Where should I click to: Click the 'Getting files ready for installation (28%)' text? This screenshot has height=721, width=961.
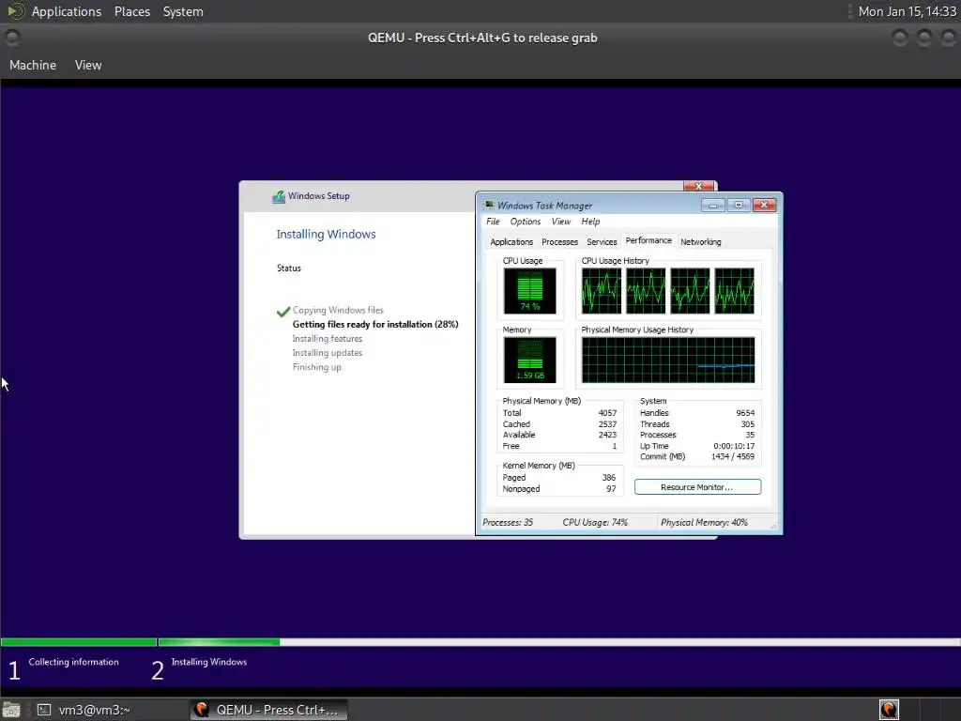point(375,324)
